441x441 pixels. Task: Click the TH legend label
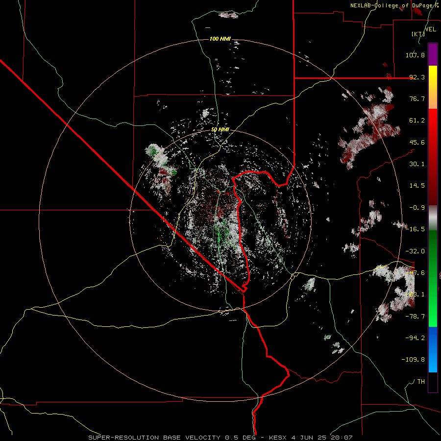point(421,382)
